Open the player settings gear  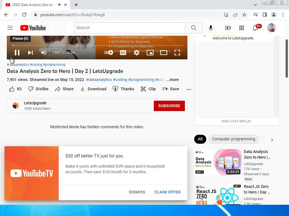136,53
